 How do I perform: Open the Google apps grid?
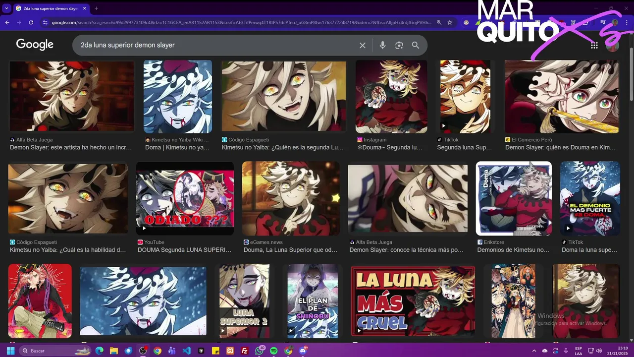pos(594,45)
